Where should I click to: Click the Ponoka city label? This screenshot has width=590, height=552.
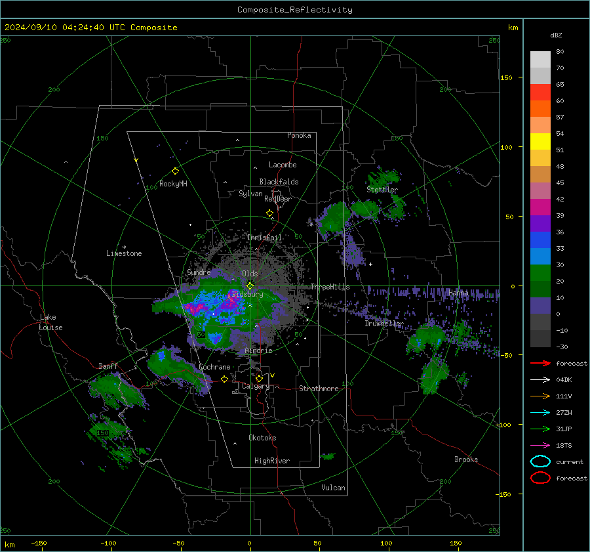[x=299, y=135]
